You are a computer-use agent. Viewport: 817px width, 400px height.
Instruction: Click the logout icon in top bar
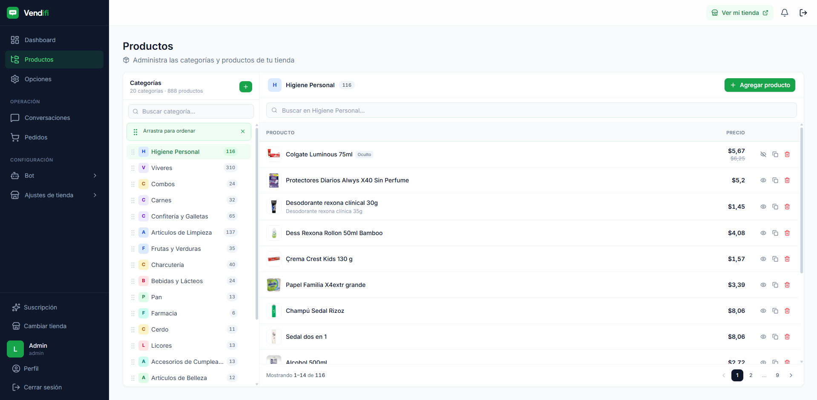tap(803, 13)
